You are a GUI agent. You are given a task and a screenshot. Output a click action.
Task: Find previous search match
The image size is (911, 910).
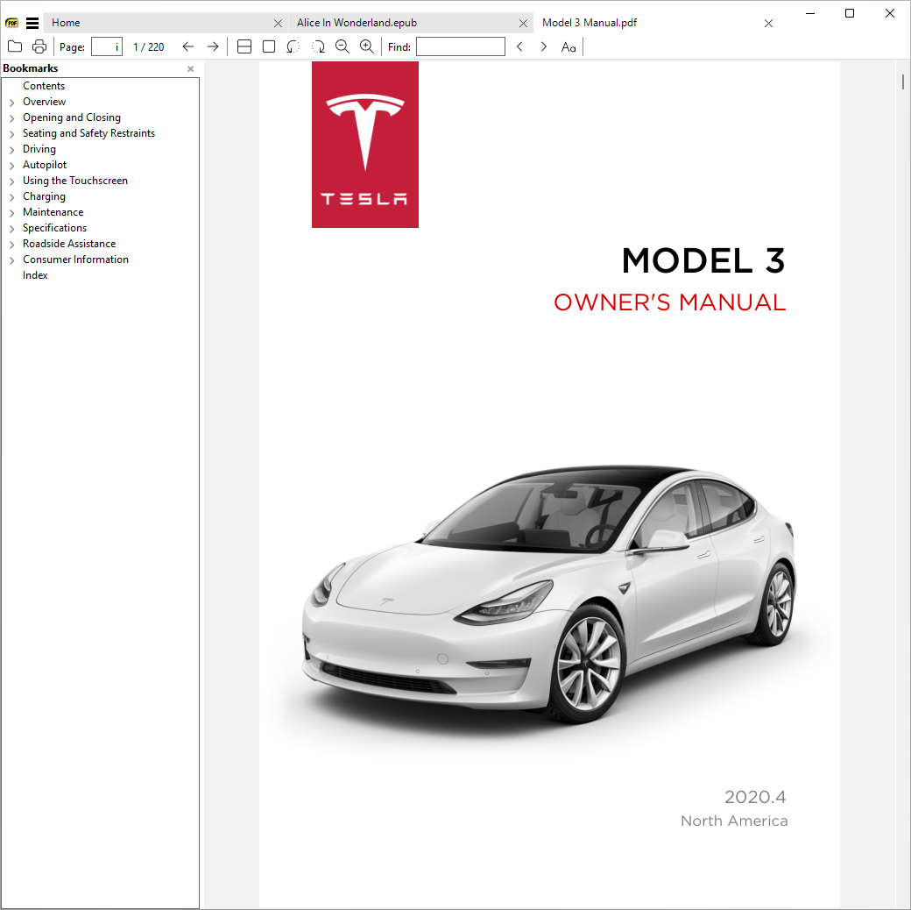pyautogui.click(x=519, y=46)
